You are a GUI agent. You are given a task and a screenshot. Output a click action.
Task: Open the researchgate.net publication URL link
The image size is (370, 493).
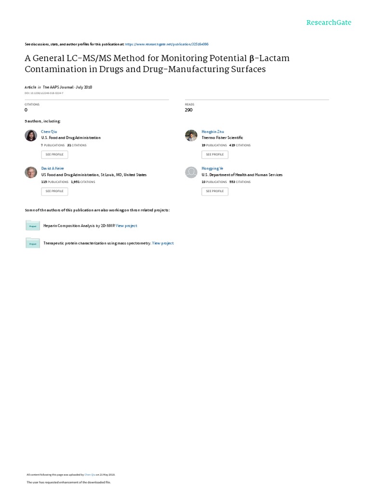tap(167, 44)
